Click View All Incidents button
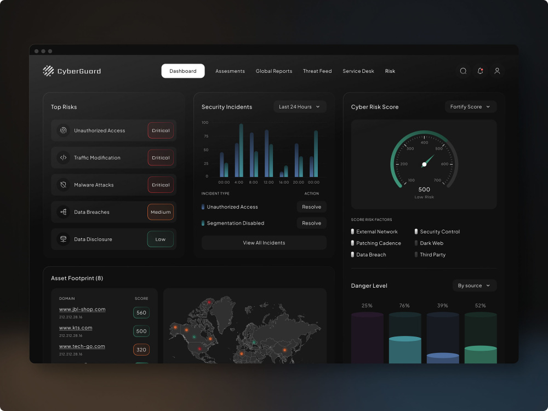 coord(264,243)
